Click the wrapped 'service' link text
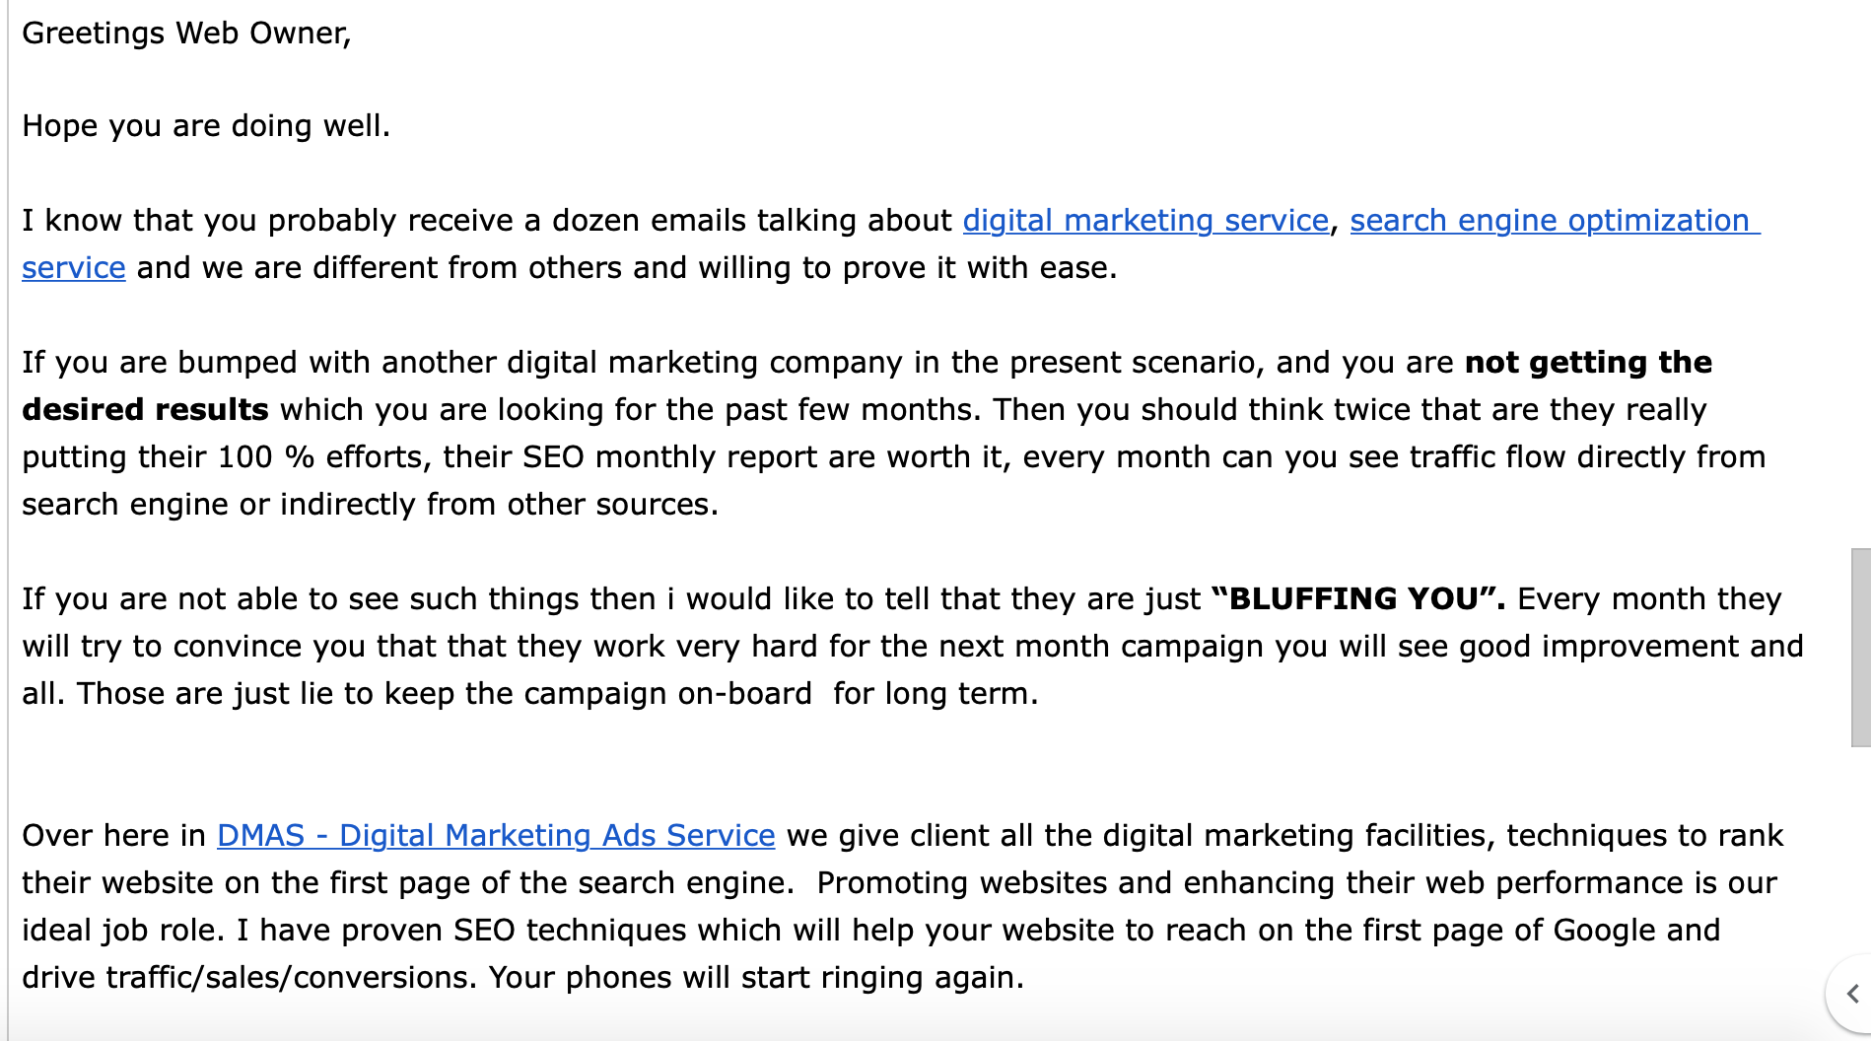 click(74, 268)
